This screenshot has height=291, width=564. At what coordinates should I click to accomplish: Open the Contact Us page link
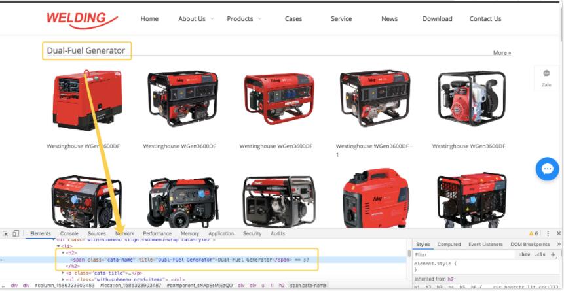pos(485,19)
